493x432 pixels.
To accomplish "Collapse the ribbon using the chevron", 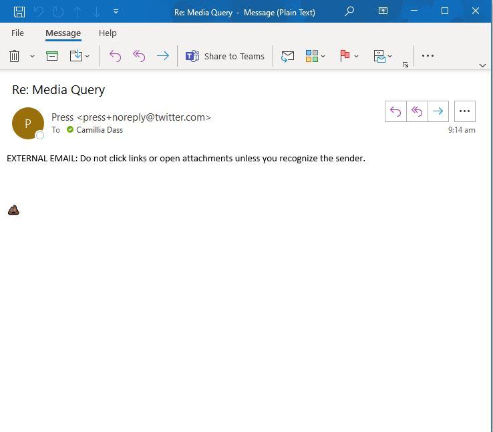I will pyautogui.click(x=482, y=65).
